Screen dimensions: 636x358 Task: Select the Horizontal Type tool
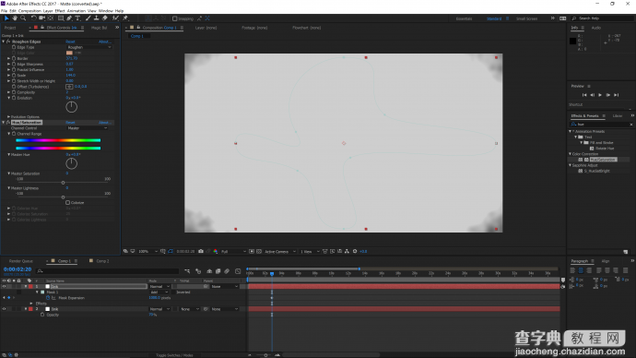pyautogui.click(x=77, y=18)
